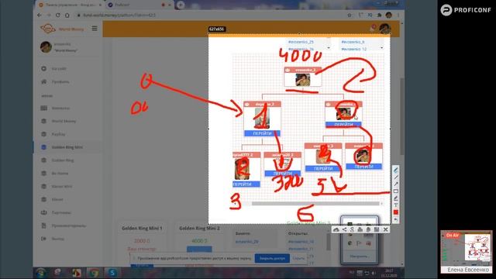This screenshot has height=279, width=496.
Task: Select the Golden Ring Mini 1 tab
Action: [x=142, y=228]
